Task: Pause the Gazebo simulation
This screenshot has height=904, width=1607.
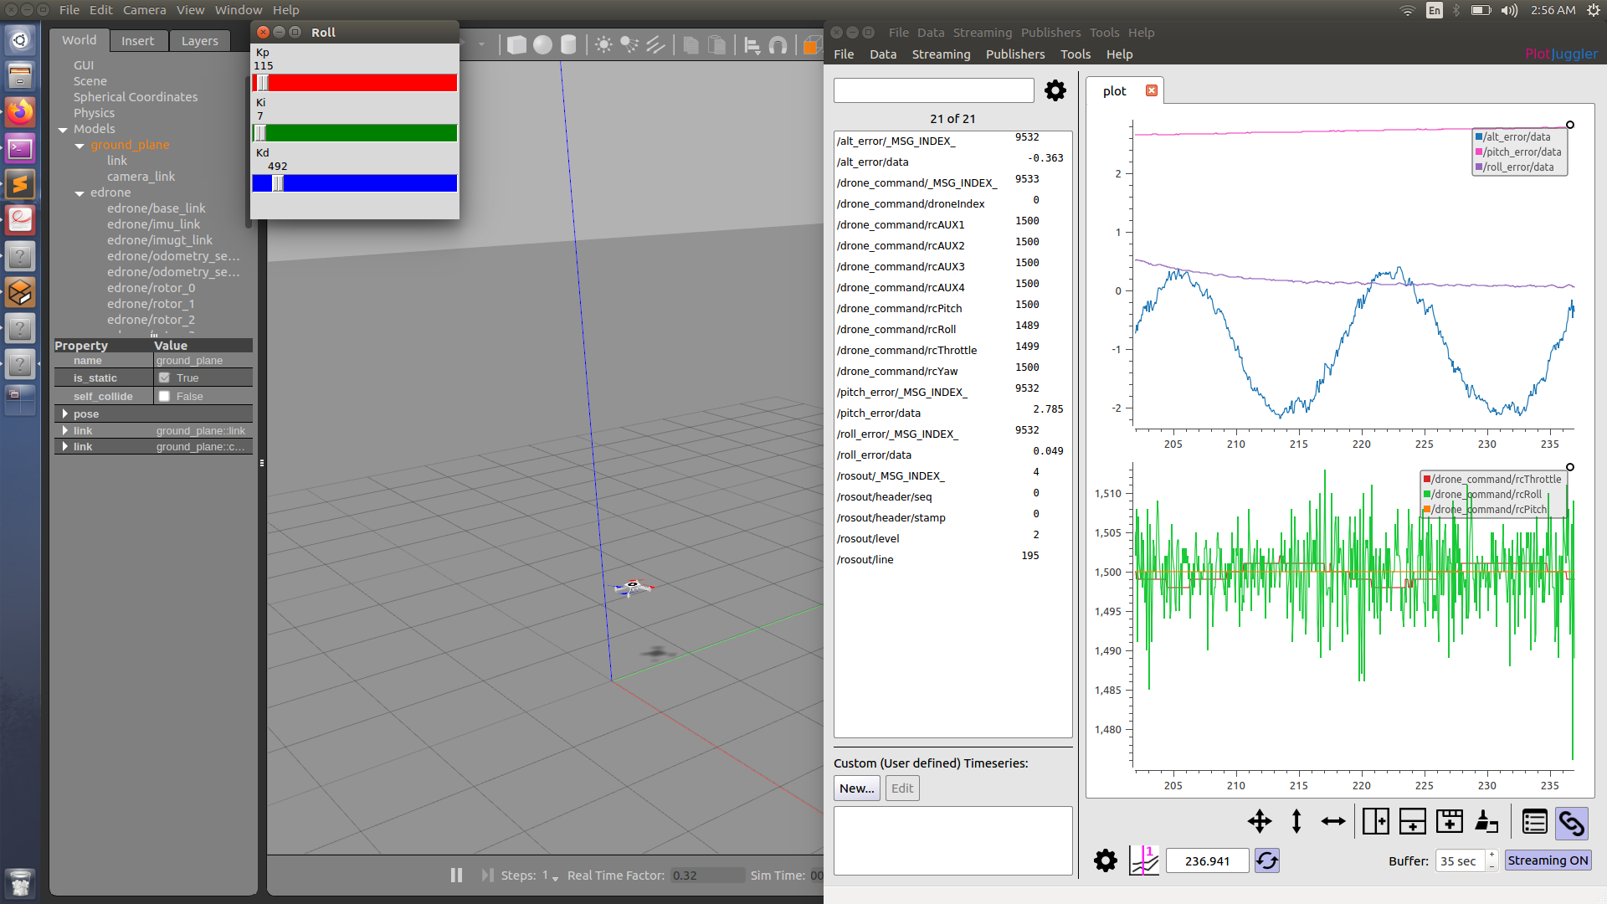Action: point(456,875)
